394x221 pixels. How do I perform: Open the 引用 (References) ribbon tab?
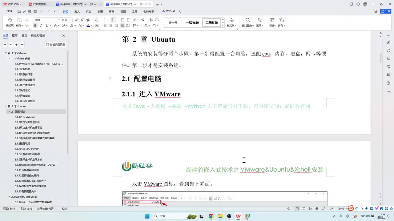pyautogui.click(x=100, y=11)
